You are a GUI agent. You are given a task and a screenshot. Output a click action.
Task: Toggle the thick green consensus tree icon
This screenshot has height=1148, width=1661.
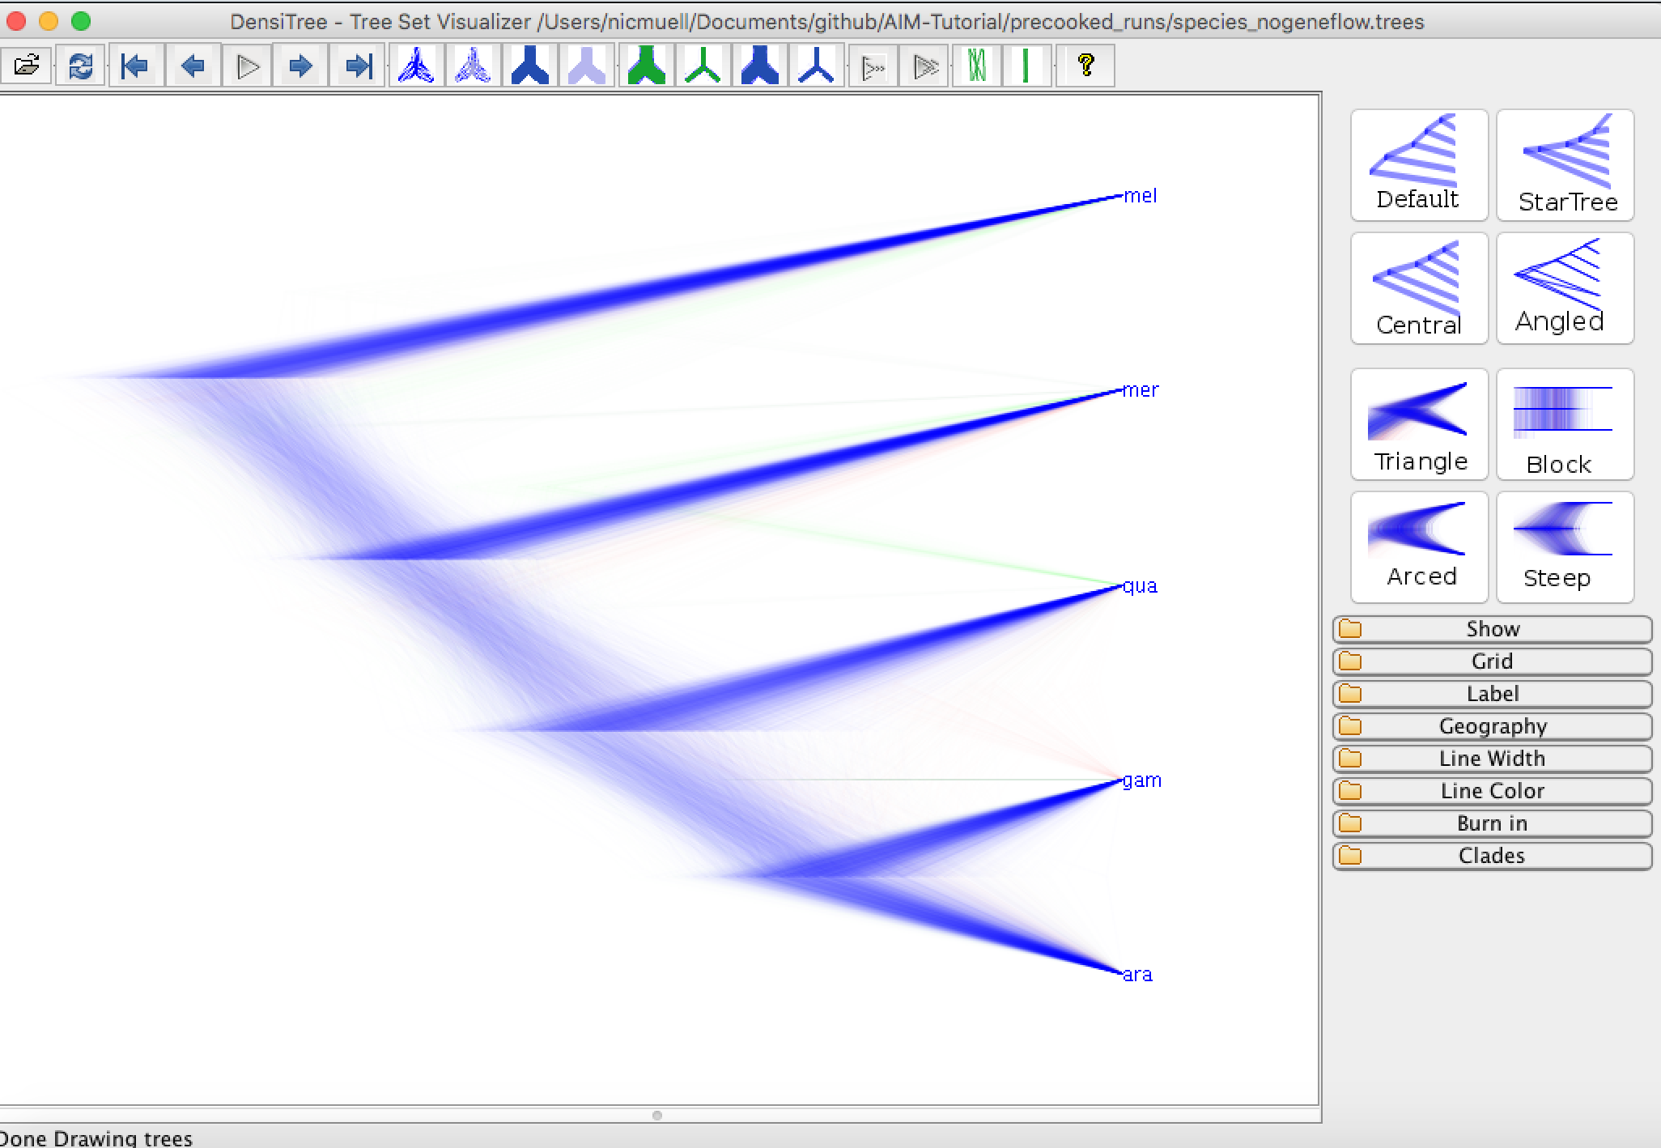646,66
